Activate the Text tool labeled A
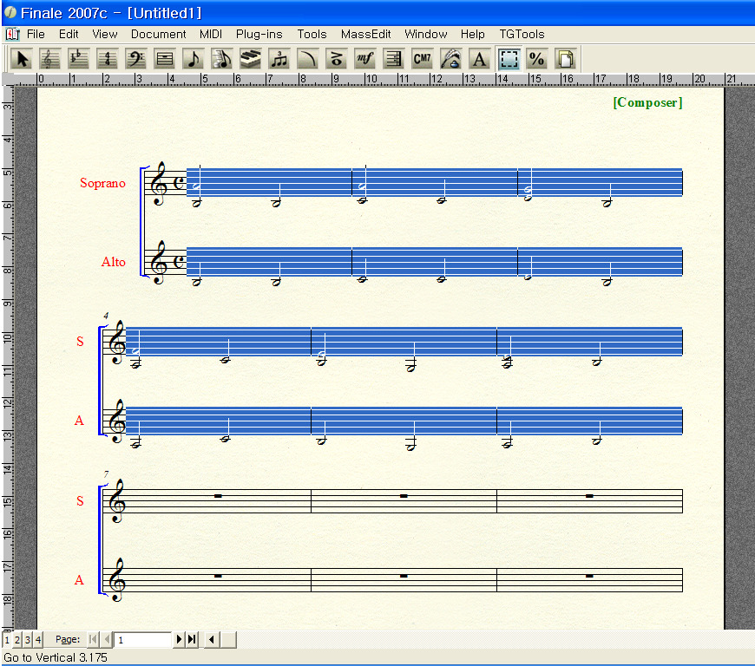 [479, 59]
